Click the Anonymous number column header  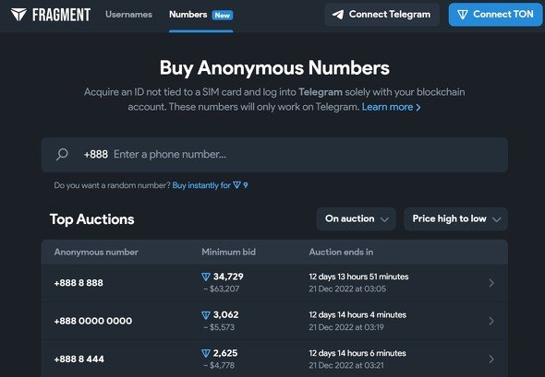[96, 253]
